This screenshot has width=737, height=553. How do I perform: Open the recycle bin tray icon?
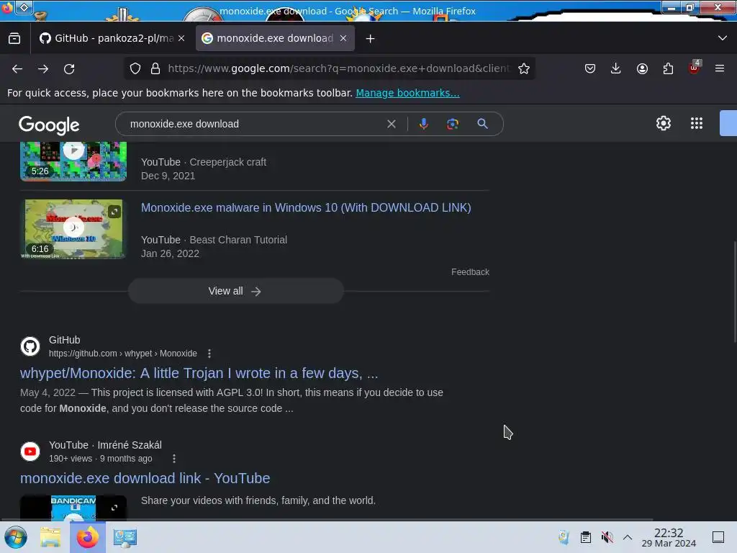click(x=564, y=537)
